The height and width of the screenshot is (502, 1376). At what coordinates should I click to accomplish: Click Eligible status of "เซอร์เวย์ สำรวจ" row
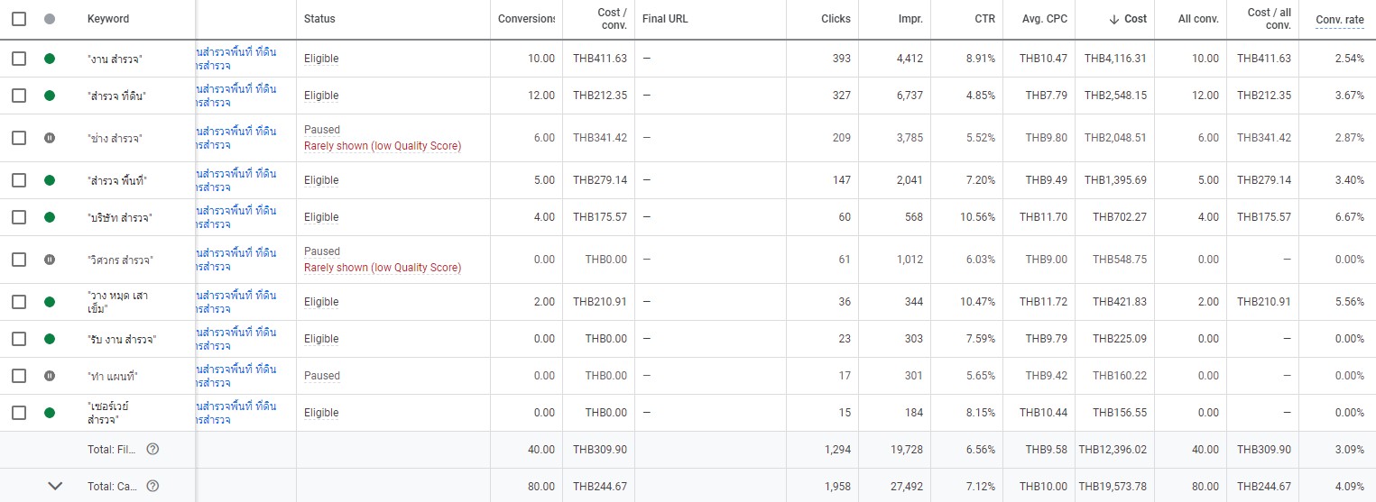(321, 413)
